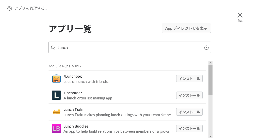
Task: Close the app list dialog with X
Action: (240, 15)
